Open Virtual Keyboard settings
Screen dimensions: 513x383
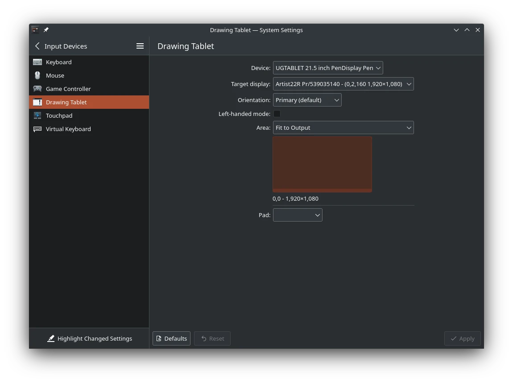click(x=89, y=129)
